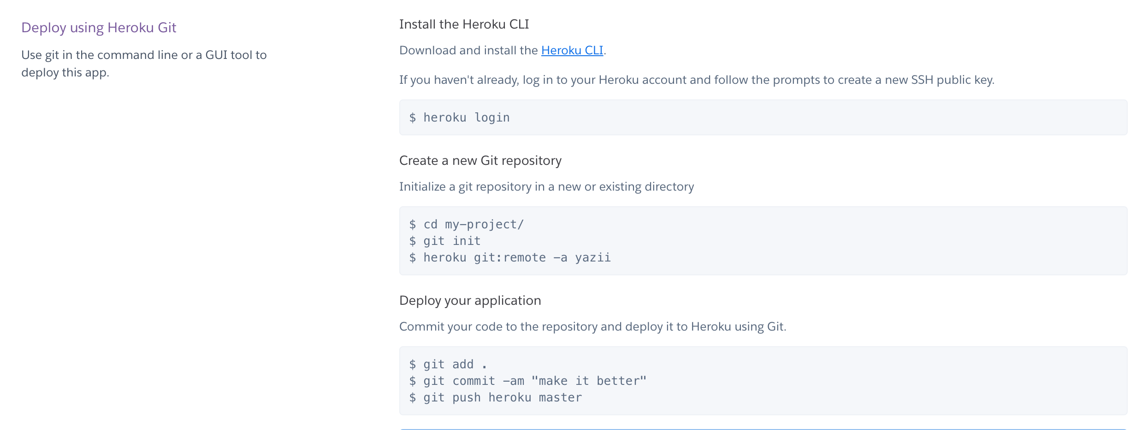Click the '$ heroku login' command
1148x430 pixels.
tap(460, 118)
